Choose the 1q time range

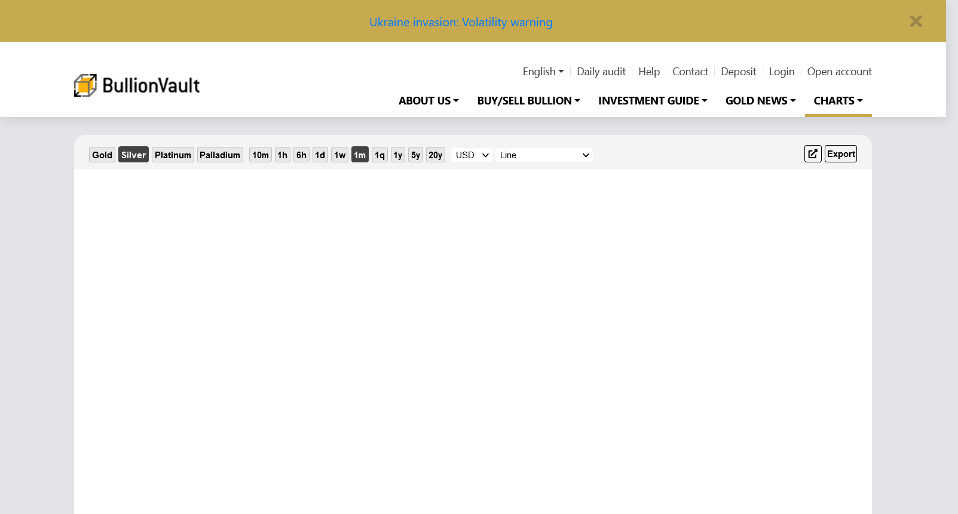[x=379, y=155]
